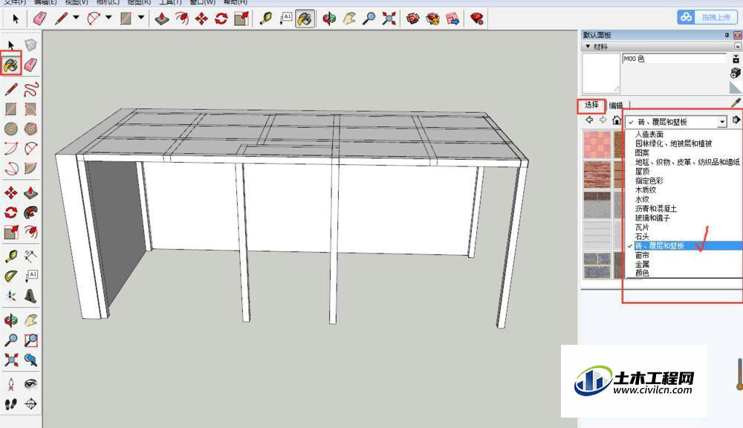The height and width of the screenshot is (428, 743).
Task: Select the grey-blue stone block material thumbnail
Action: tap(597, 265)
